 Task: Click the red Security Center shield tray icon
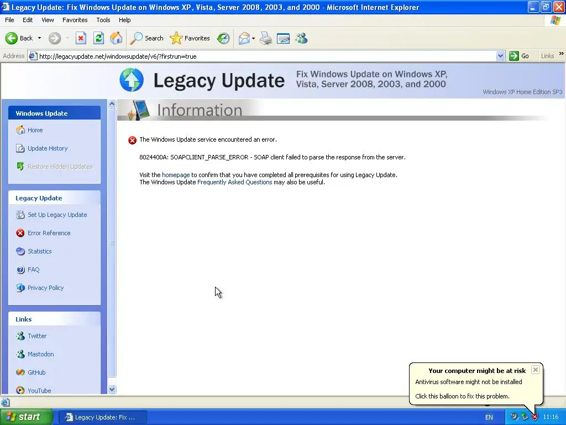click(x=534, y=417)
